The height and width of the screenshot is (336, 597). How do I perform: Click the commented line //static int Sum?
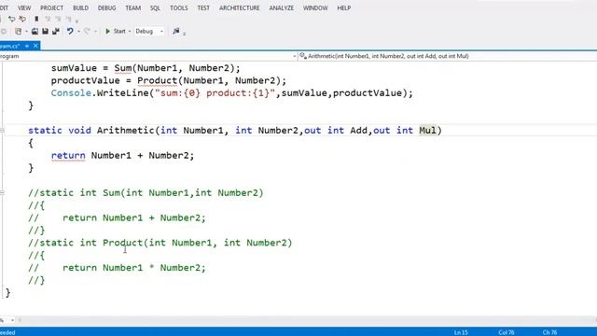point(146,193)
